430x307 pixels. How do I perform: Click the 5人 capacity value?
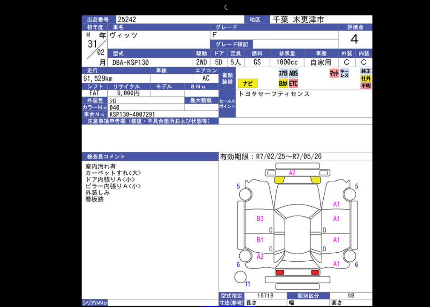coord(235,62)
